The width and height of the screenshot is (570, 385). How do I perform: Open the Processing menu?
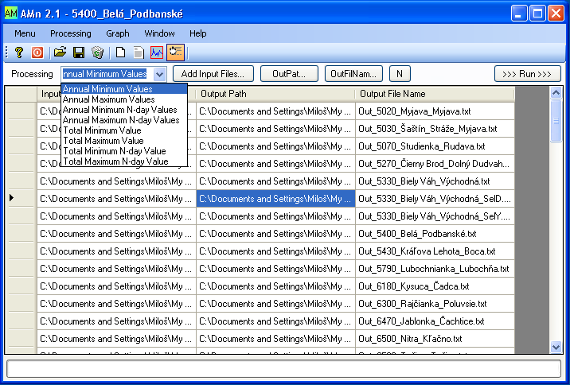click(71, 33)
